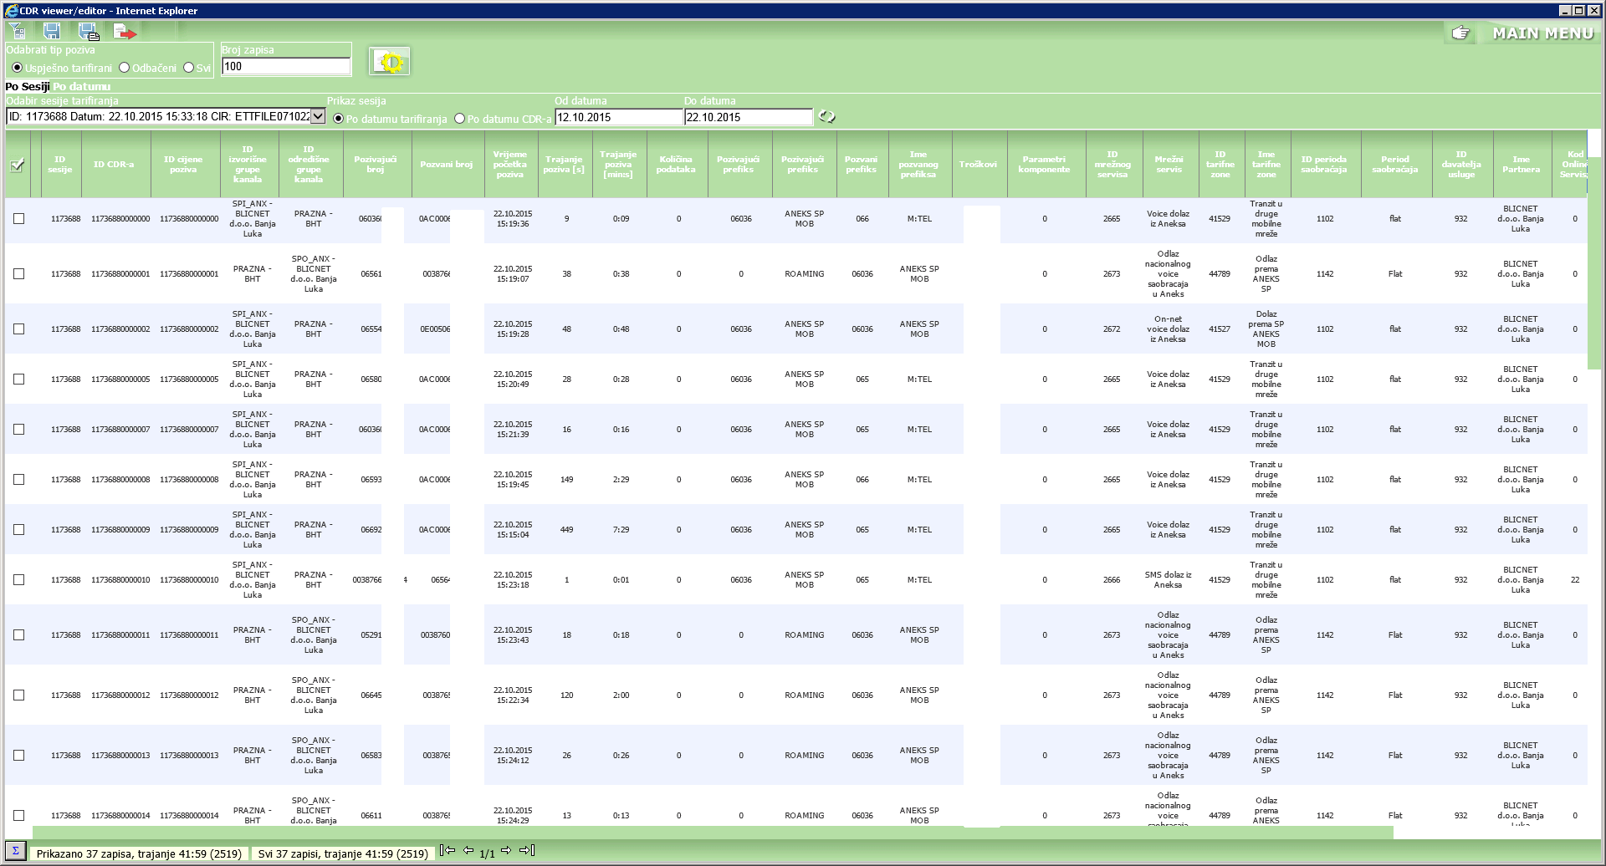This screenshot has width=1606, height=866.
Task: Click the refresh arrows beside Do datuma
Action: tap(826, 117)
